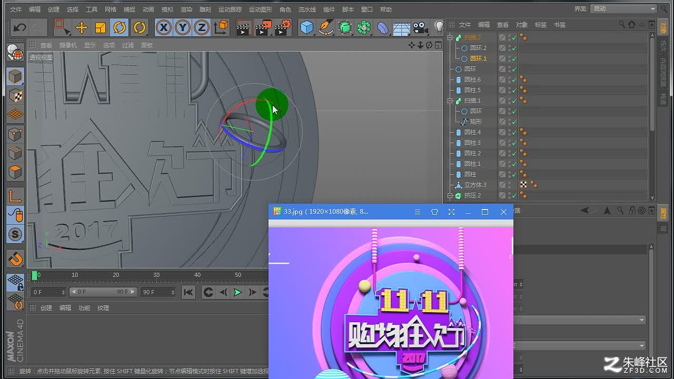Toggle the Y axis lock
Viewport: 674px width, 379px height.
pyautogui.click(x=183, y=27)
